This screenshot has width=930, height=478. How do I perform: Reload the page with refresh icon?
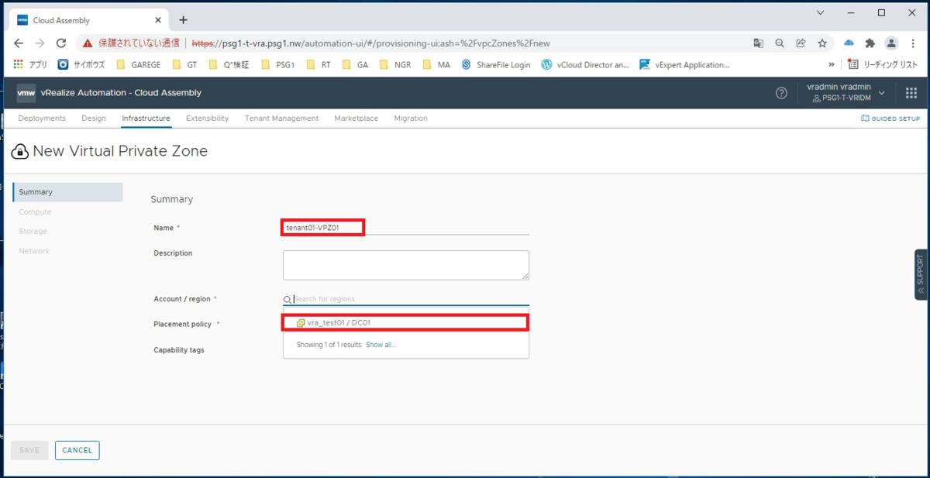point(62,43)
